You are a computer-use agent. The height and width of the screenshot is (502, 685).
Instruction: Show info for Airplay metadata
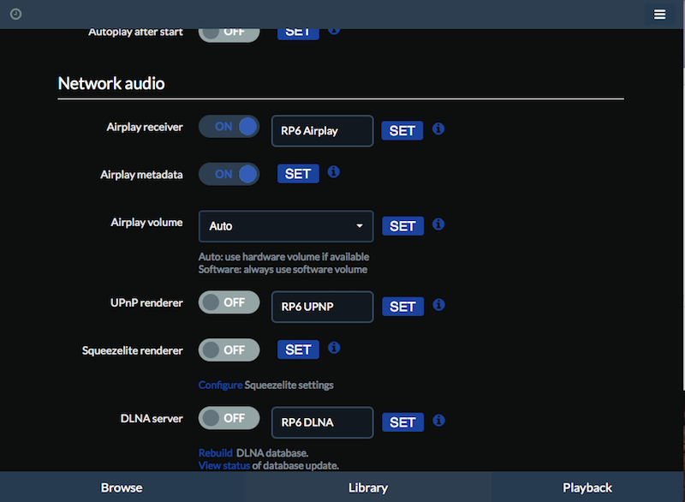click(x=334, y=171)
